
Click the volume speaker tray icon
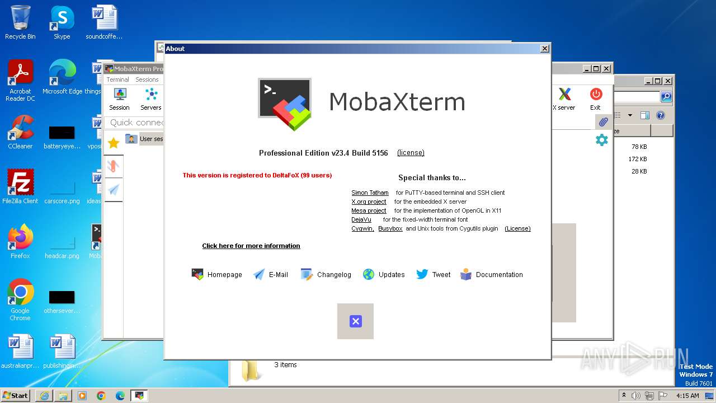click(x=636, y=396)
